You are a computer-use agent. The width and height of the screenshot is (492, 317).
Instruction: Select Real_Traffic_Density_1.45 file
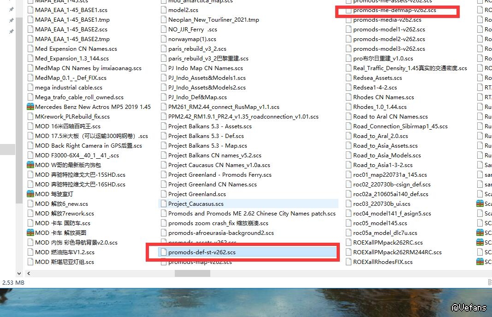(410, 68)
